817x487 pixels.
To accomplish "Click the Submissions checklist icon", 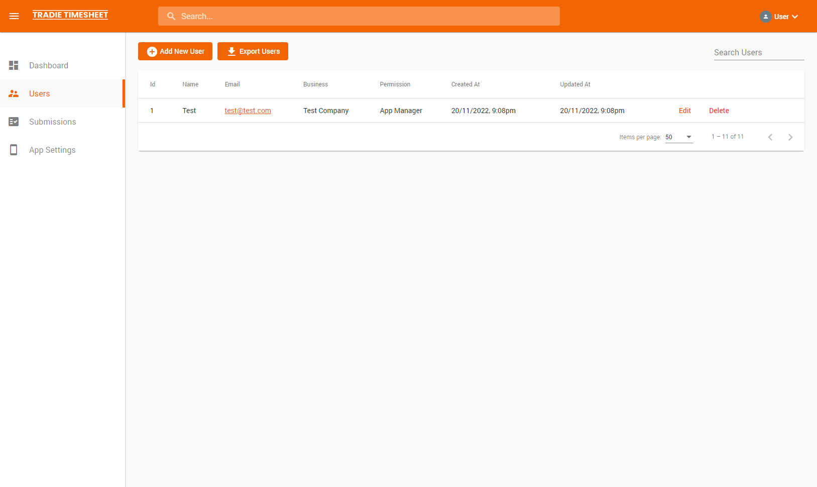I will coord(14,122).
